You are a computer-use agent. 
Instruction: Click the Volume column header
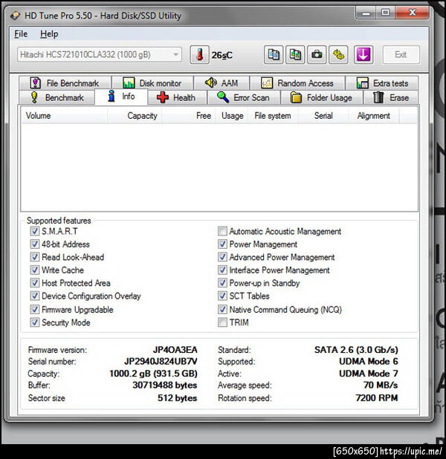64,116
